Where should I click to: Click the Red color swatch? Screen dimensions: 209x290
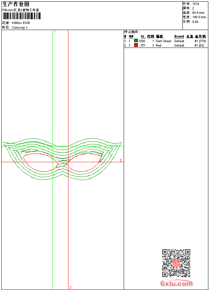click(x=136, y=45)
